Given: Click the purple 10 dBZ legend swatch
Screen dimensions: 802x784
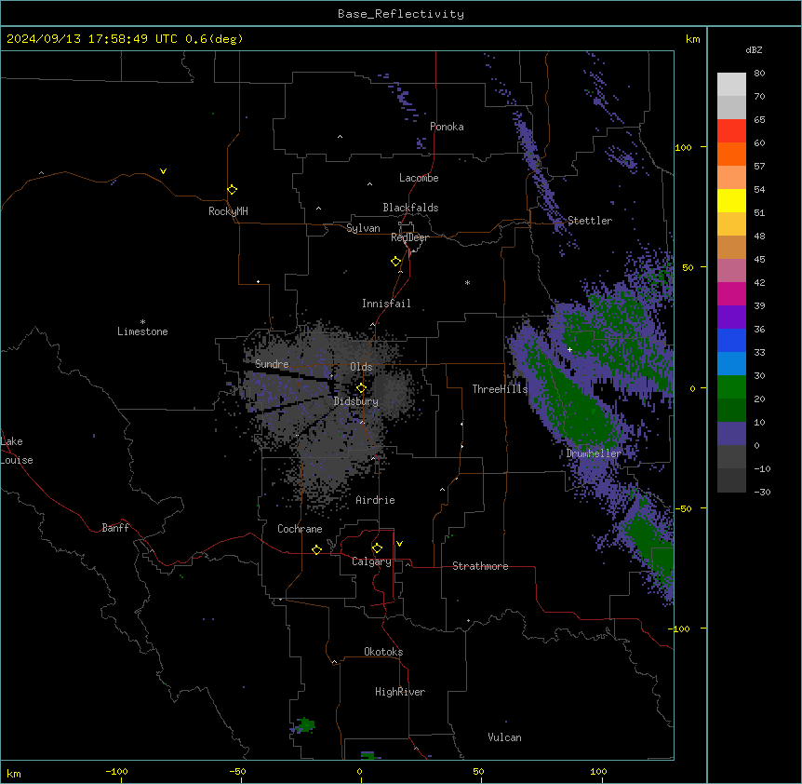Looking at the screenshot, I should [x=731, y=434].
